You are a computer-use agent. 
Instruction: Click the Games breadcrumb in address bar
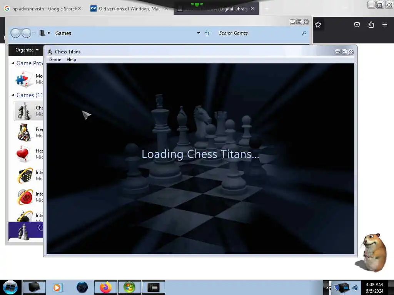click(63, 33)
